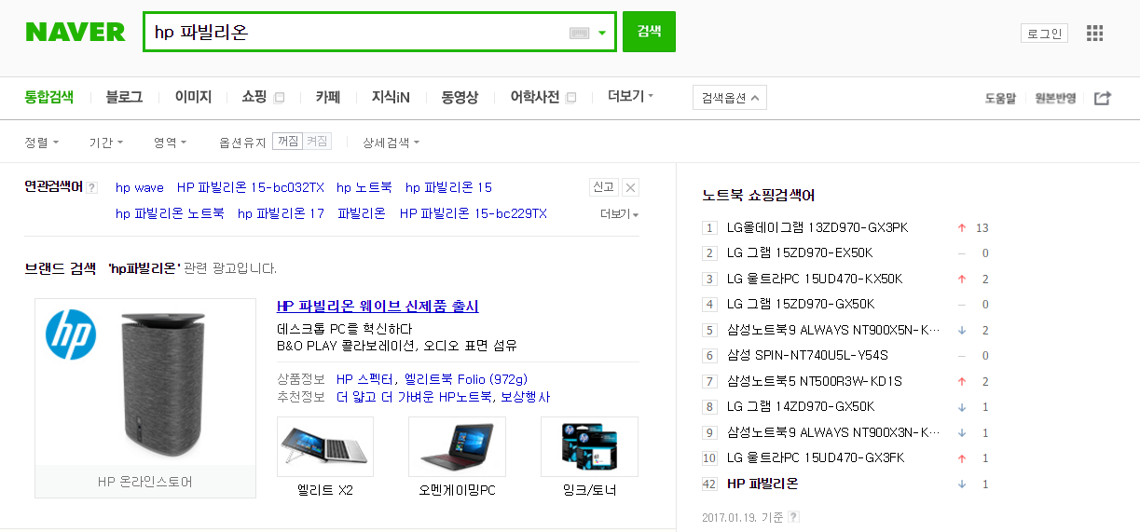Click the green 검색 search button

click(649, 32)
